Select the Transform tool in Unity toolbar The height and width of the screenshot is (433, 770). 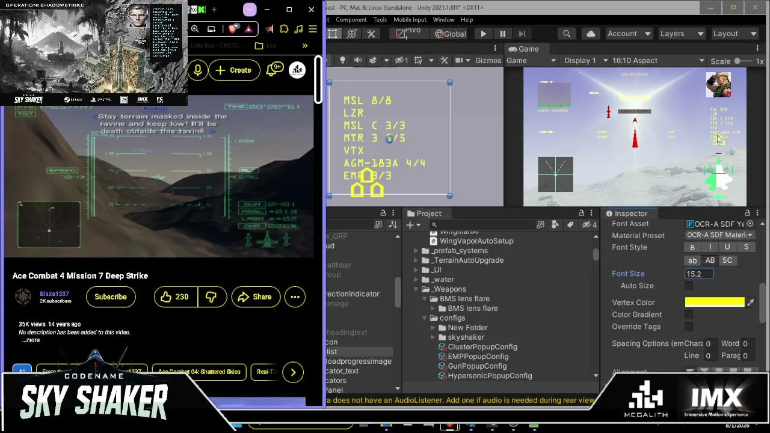point(352,34)
